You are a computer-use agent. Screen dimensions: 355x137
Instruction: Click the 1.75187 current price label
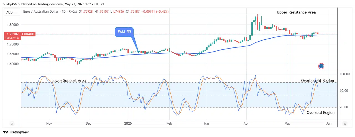(12, 34)
